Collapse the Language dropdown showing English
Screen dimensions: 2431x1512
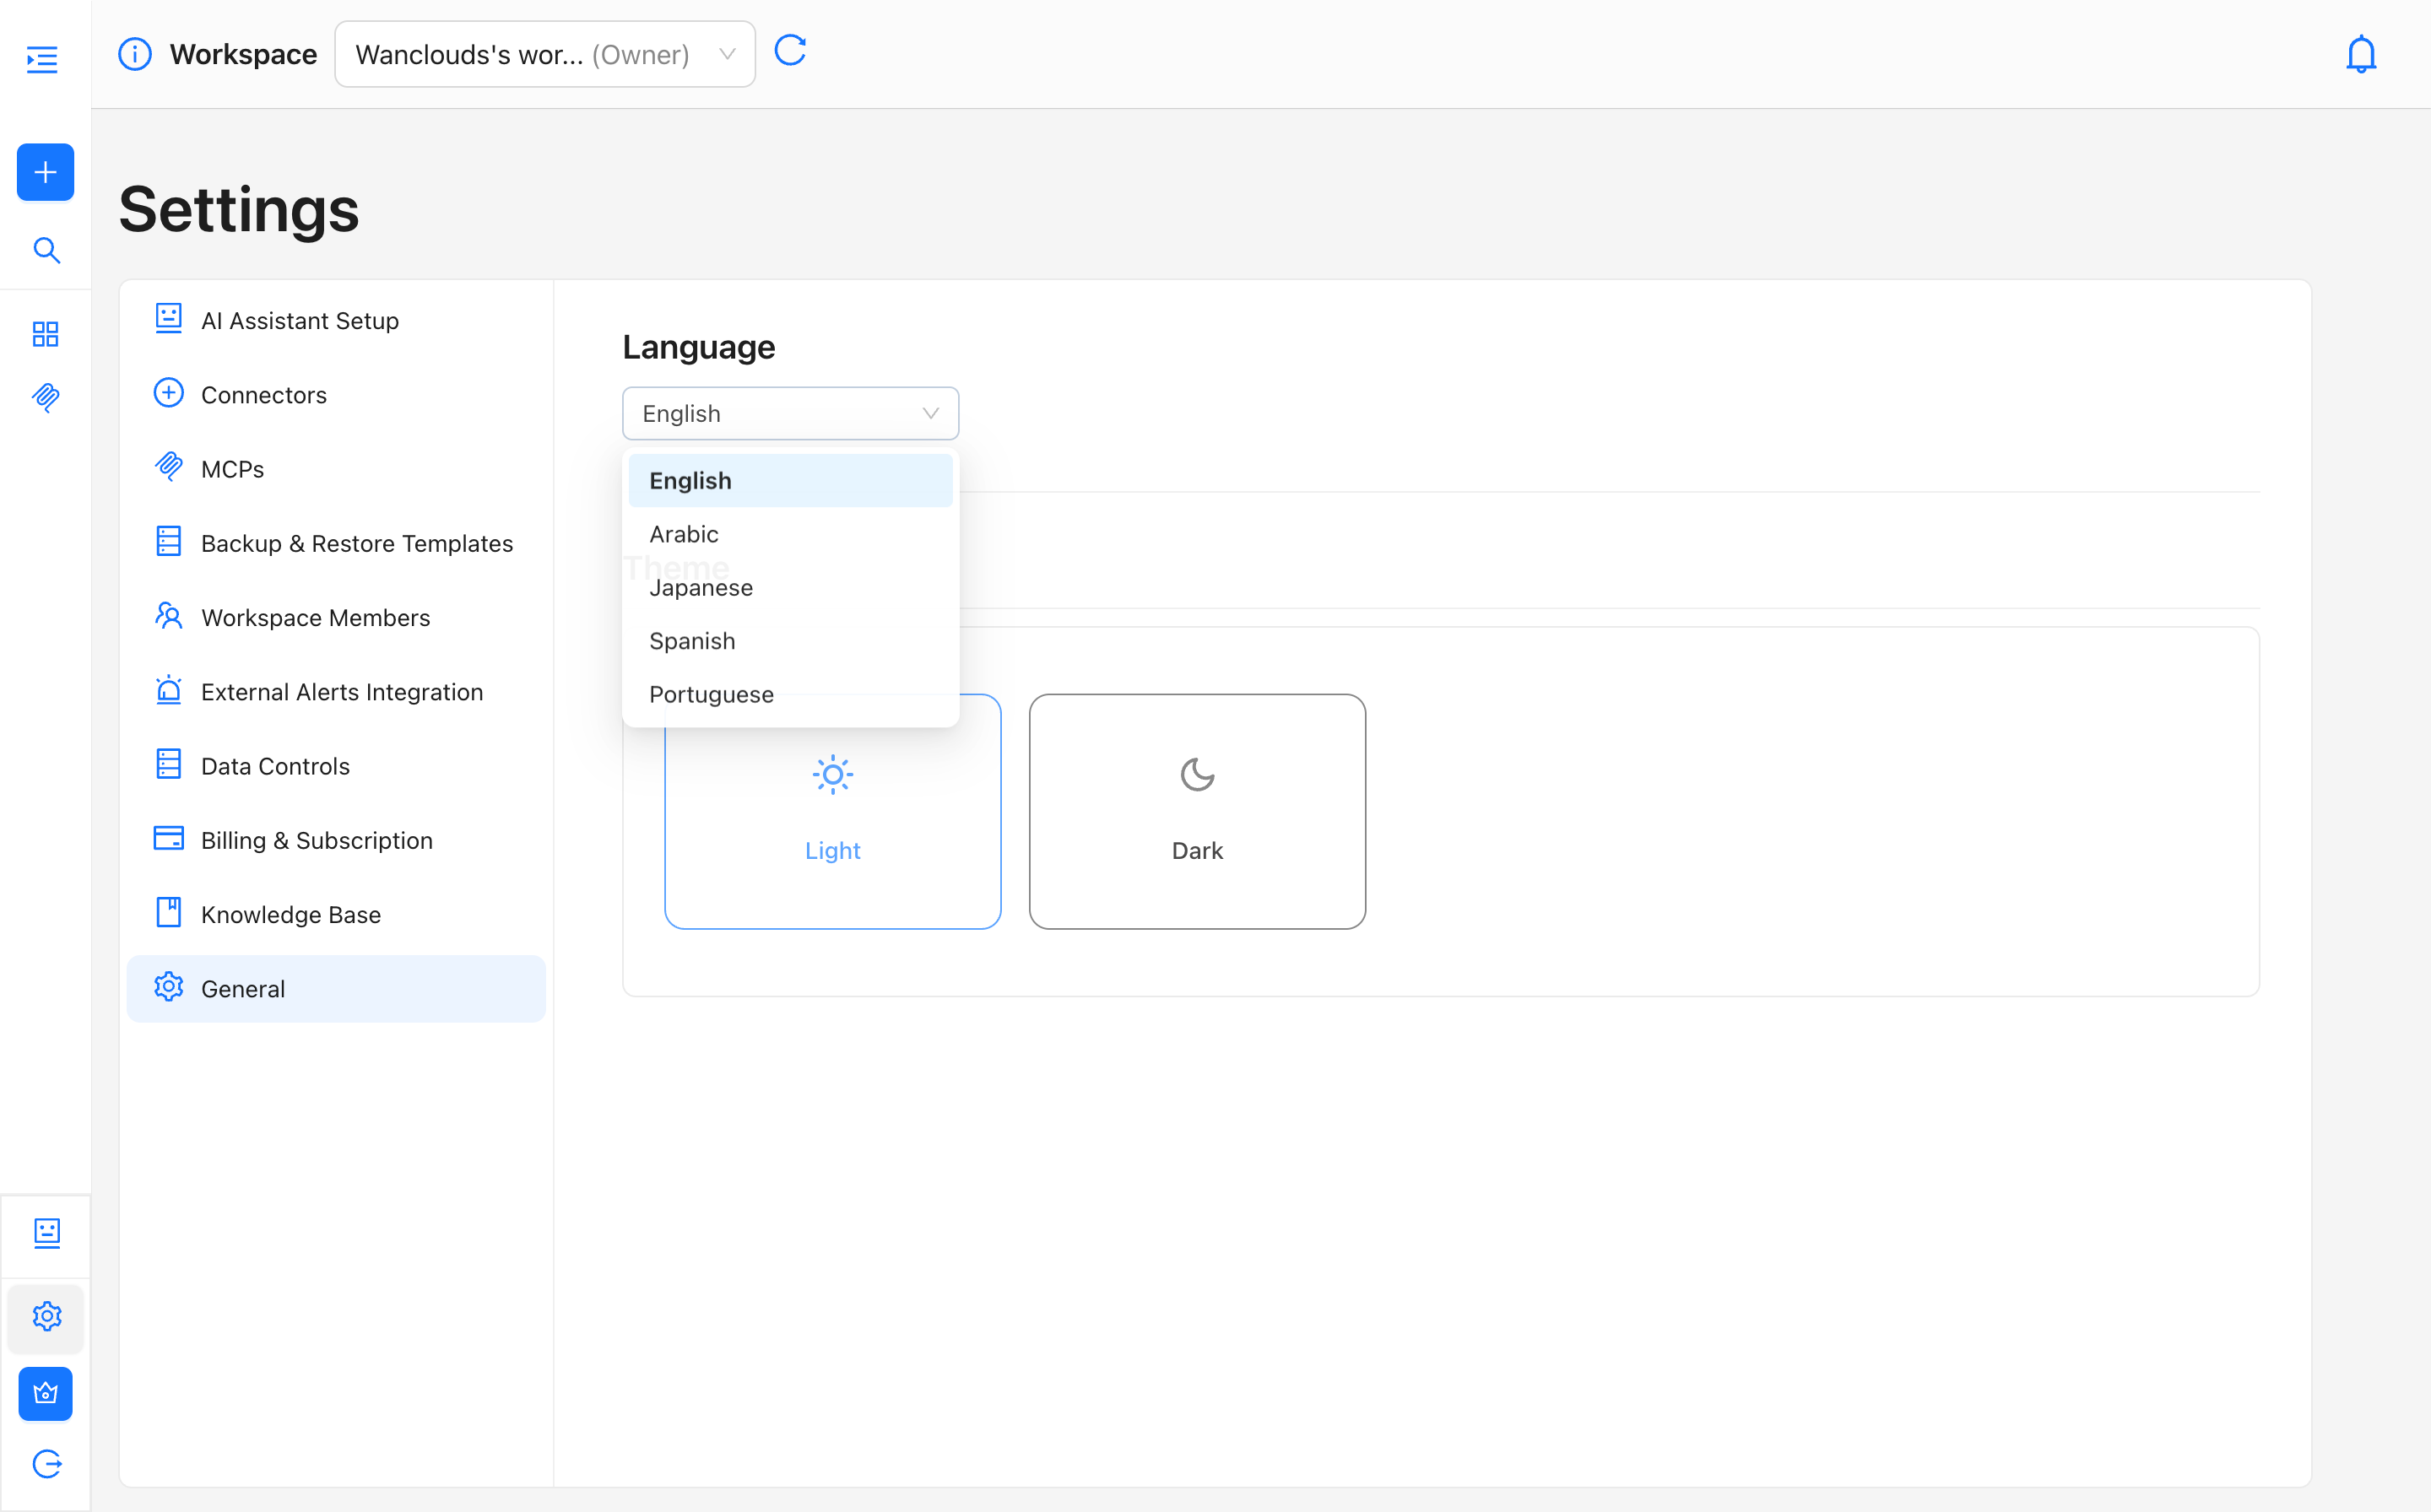[790, 413]
